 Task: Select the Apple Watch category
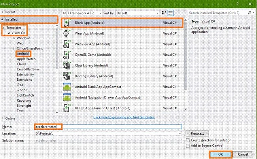click(x=26, y=59)
